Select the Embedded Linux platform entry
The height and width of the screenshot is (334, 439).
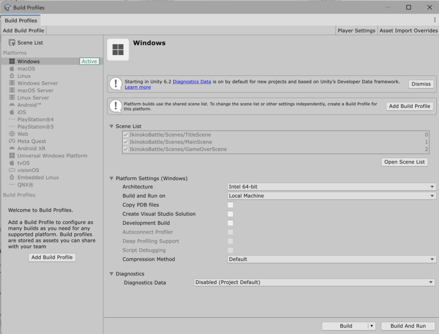(52, 178)
